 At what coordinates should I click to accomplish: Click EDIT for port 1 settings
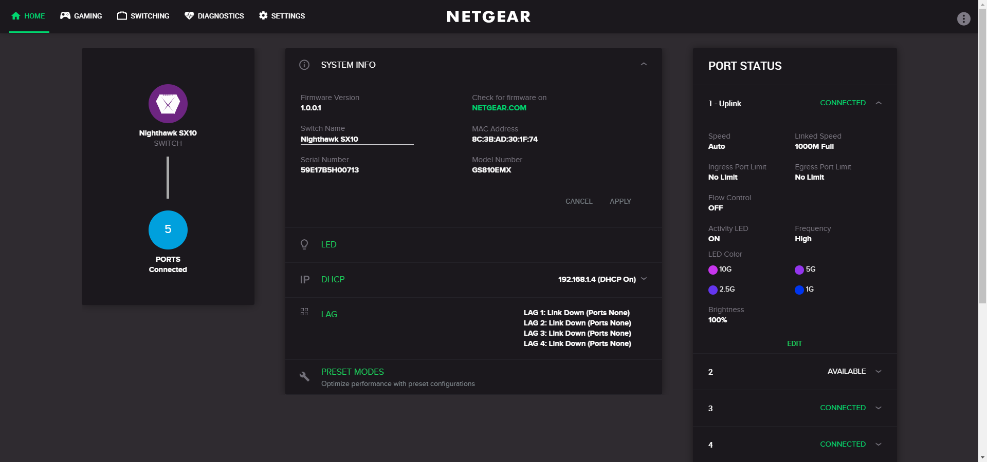tap(794, 343)
